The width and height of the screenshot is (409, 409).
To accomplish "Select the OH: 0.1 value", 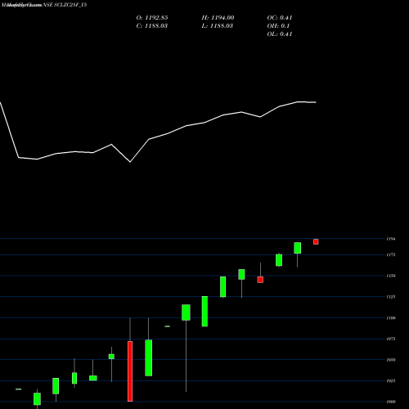I will click(x=278, y=26).
